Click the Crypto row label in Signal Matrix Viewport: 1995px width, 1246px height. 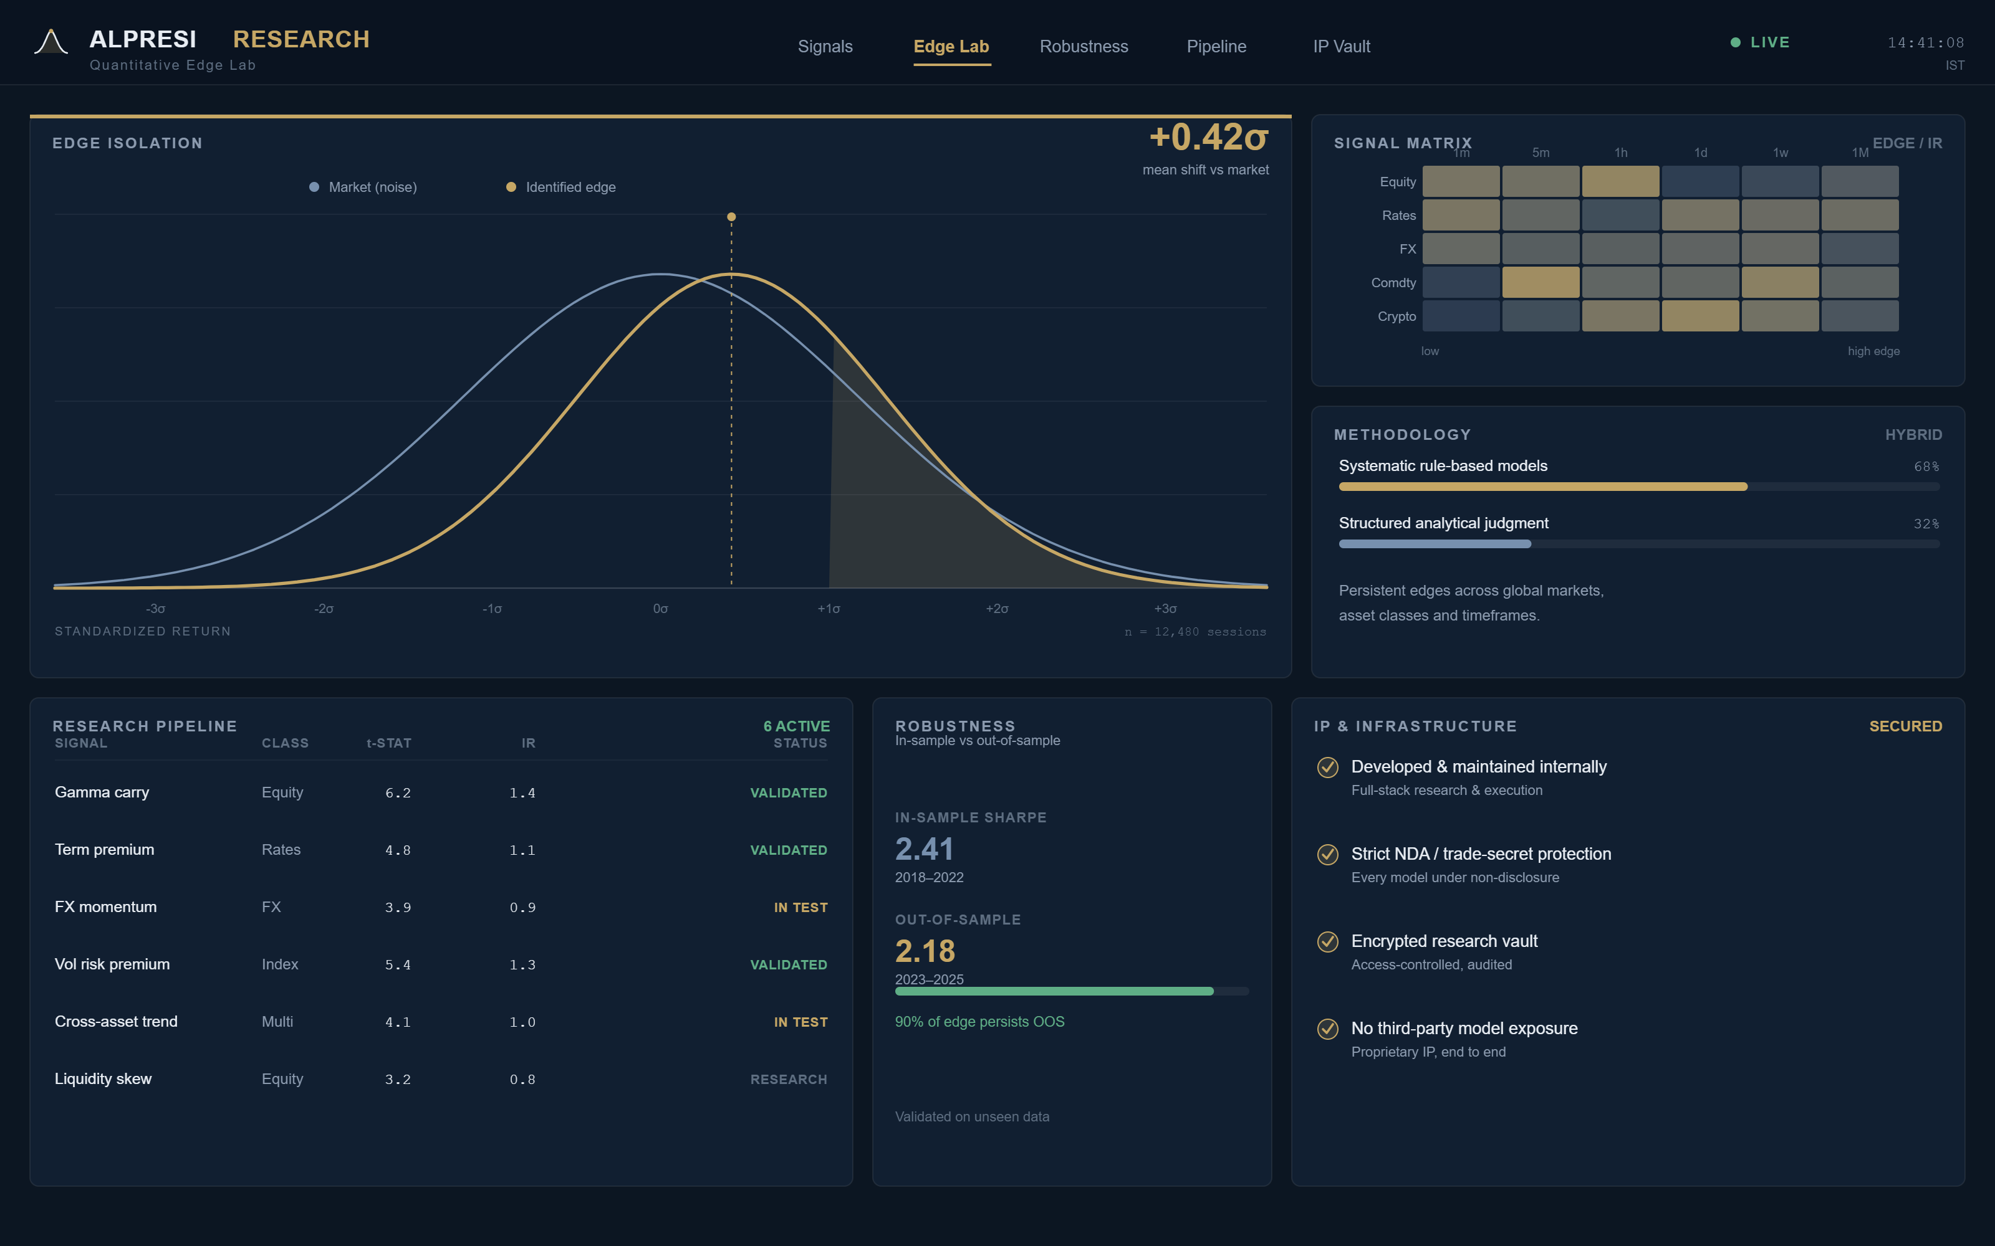tap(1396, 316)
